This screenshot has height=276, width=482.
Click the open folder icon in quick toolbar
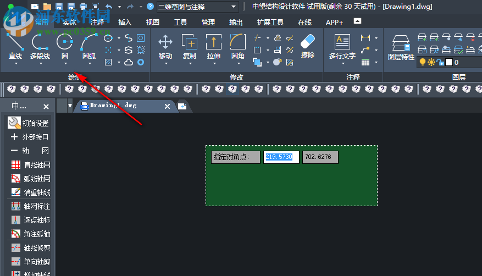coord(47,7)
